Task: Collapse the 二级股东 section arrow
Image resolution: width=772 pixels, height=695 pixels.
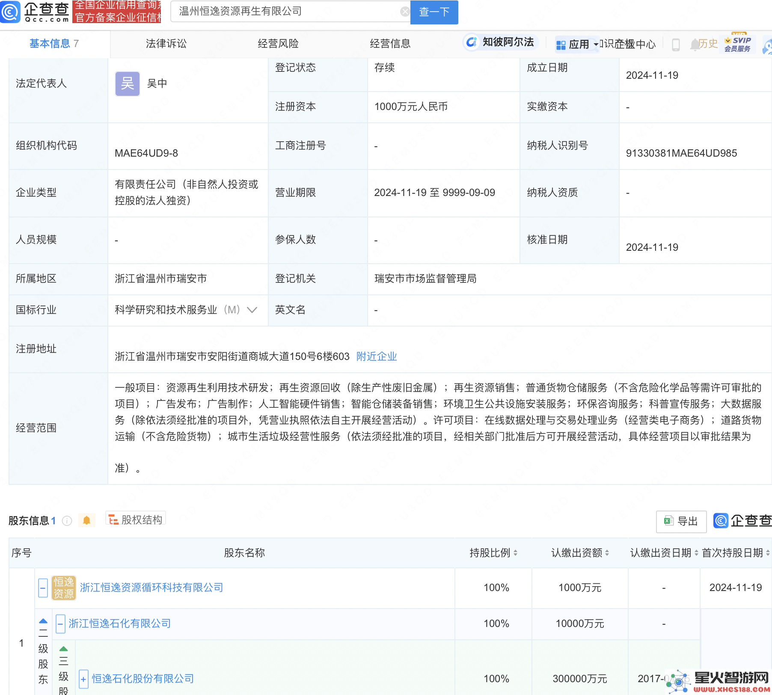Action: point(43,621)
